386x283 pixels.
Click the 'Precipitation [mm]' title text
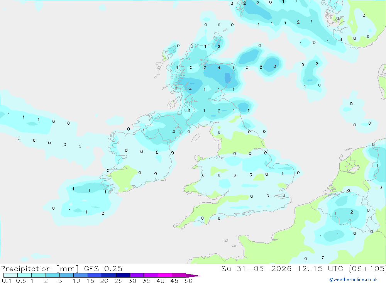[x=39, y=269]
